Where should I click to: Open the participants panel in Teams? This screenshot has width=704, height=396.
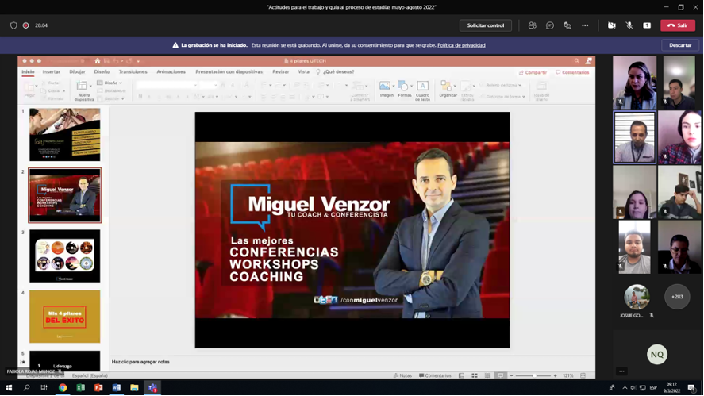coord(532,25)
